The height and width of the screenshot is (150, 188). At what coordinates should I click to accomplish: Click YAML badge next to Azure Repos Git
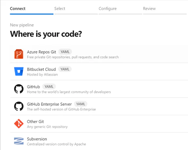(65, 52)
